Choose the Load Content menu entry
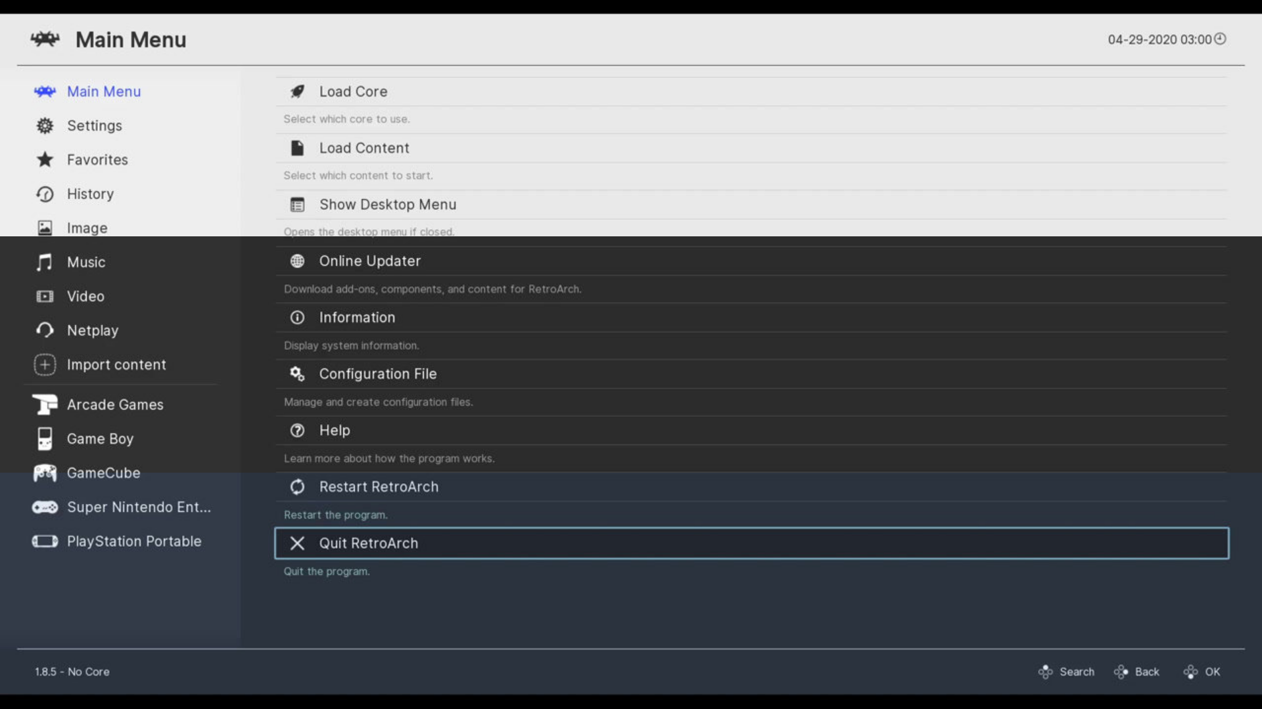This screenshot has height=709, width=1262. pos(751,148)
